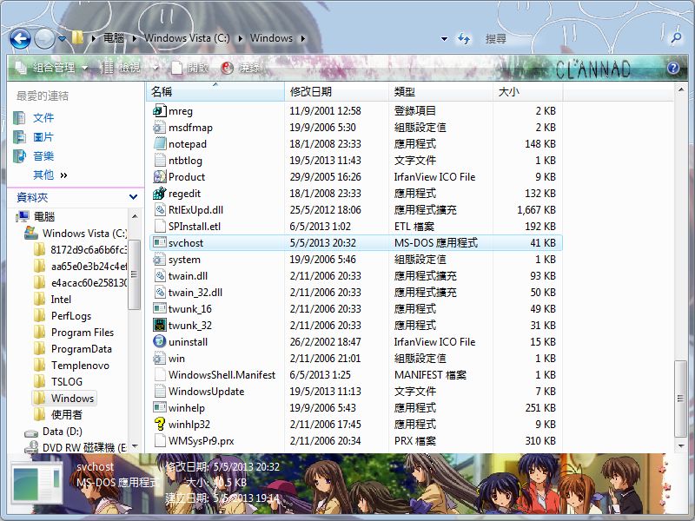Select the twunk_32 file icon
Screen dimensions: 695x521
click(159, 326)
